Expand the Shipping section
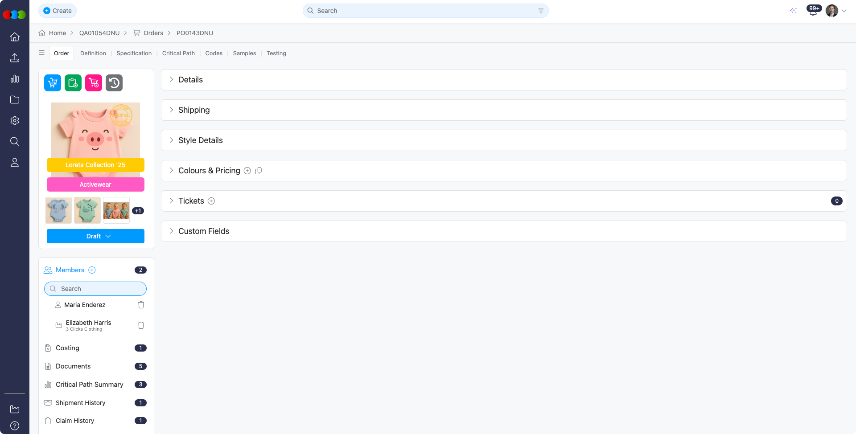Screen dimensions: 856x434 (x=193, y=110)
